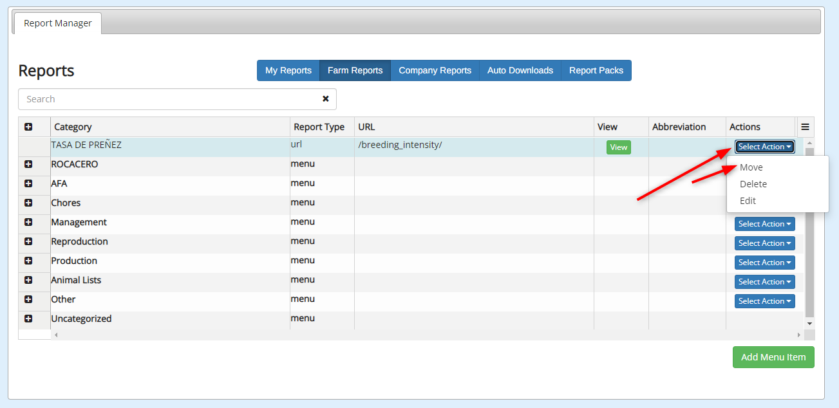This screenshot has height=408, width=839.
Task: Open Select Action dropdown for Management
Action: (764, 224)
